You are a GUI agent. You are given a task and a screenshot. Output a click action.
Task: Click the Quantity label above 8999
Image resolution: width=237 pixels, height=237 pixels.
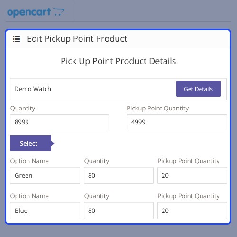pos(23,109)
